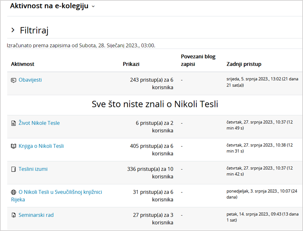Open the Seminarski rad assignment link

(x=36, y=215)
